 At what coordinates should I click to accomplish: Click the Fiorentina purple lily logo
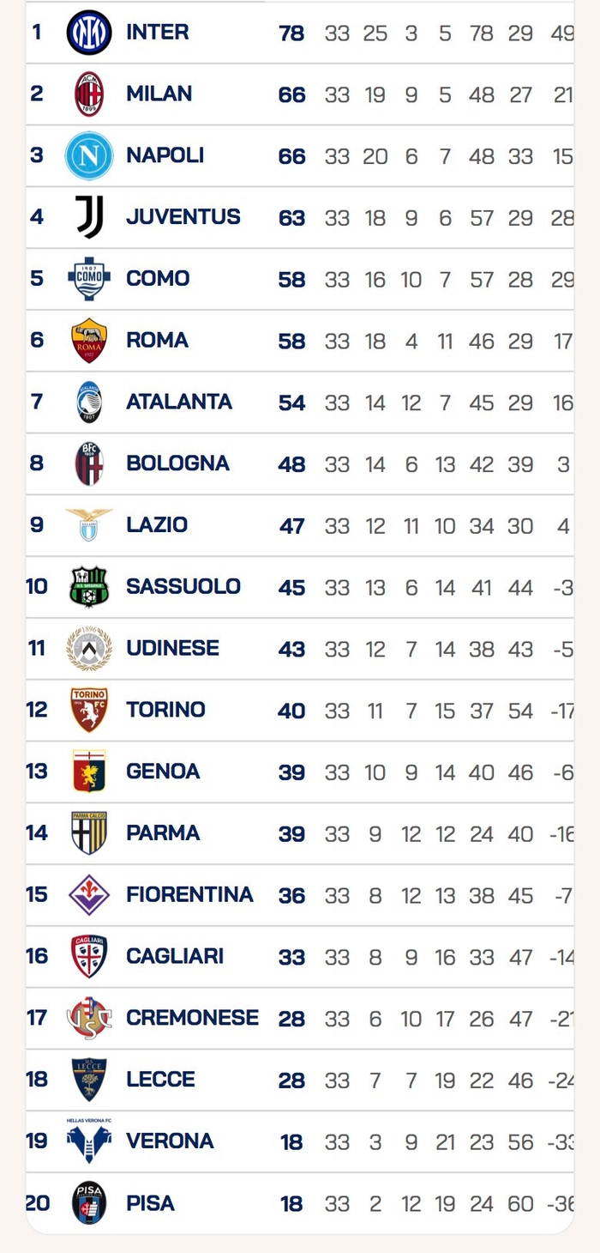click(x=89, y=895)
